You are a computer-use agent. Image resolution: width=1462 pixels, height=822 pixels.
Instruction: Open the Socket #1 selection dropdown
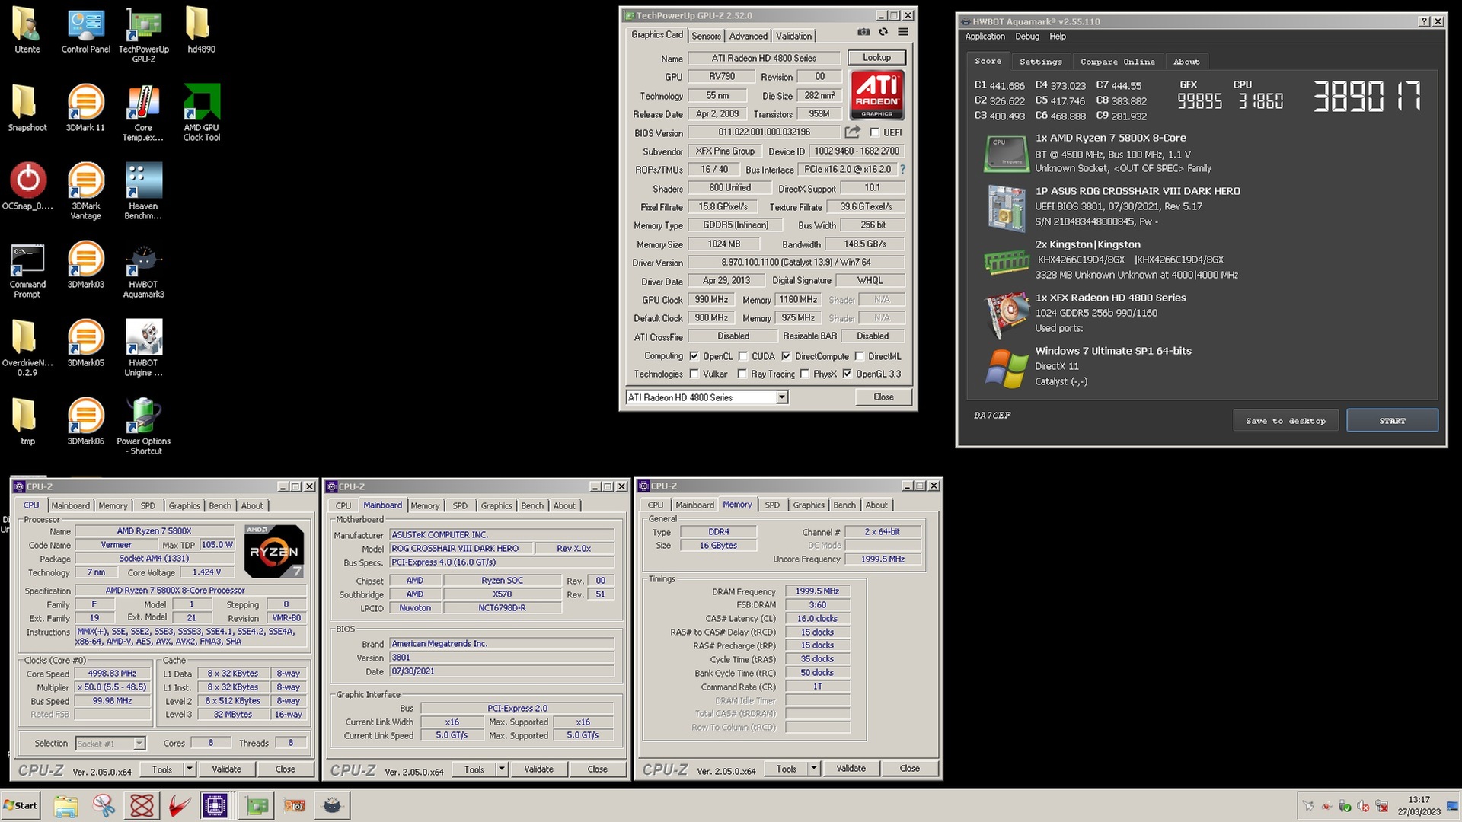click(x=139, y=744)
